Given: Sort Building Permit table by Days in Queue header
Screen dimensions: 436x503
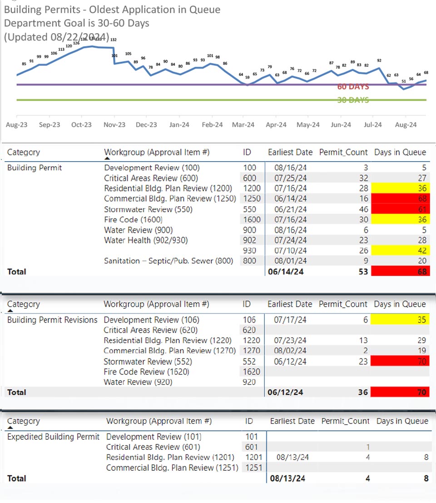Looking at the screenshot, I should pyautogui.click(x=400, y=153).
